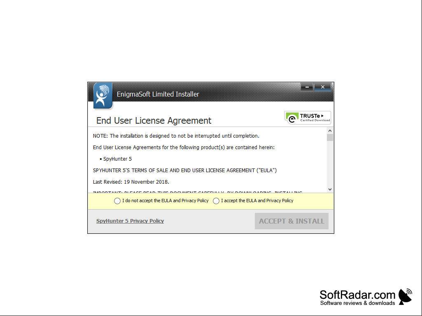422x316 pixels.
Task: Select 'I do not accept the EULA' radio
Action: pos(117,201)
